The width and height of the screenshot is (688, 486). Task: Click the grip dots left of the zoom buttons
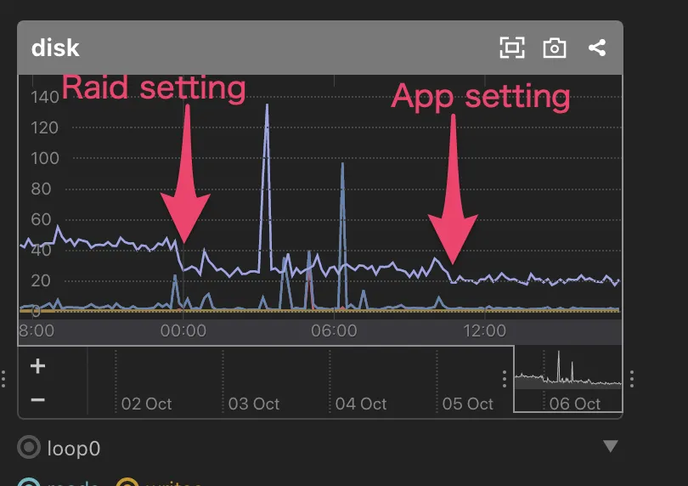click(x=5, y=379)
